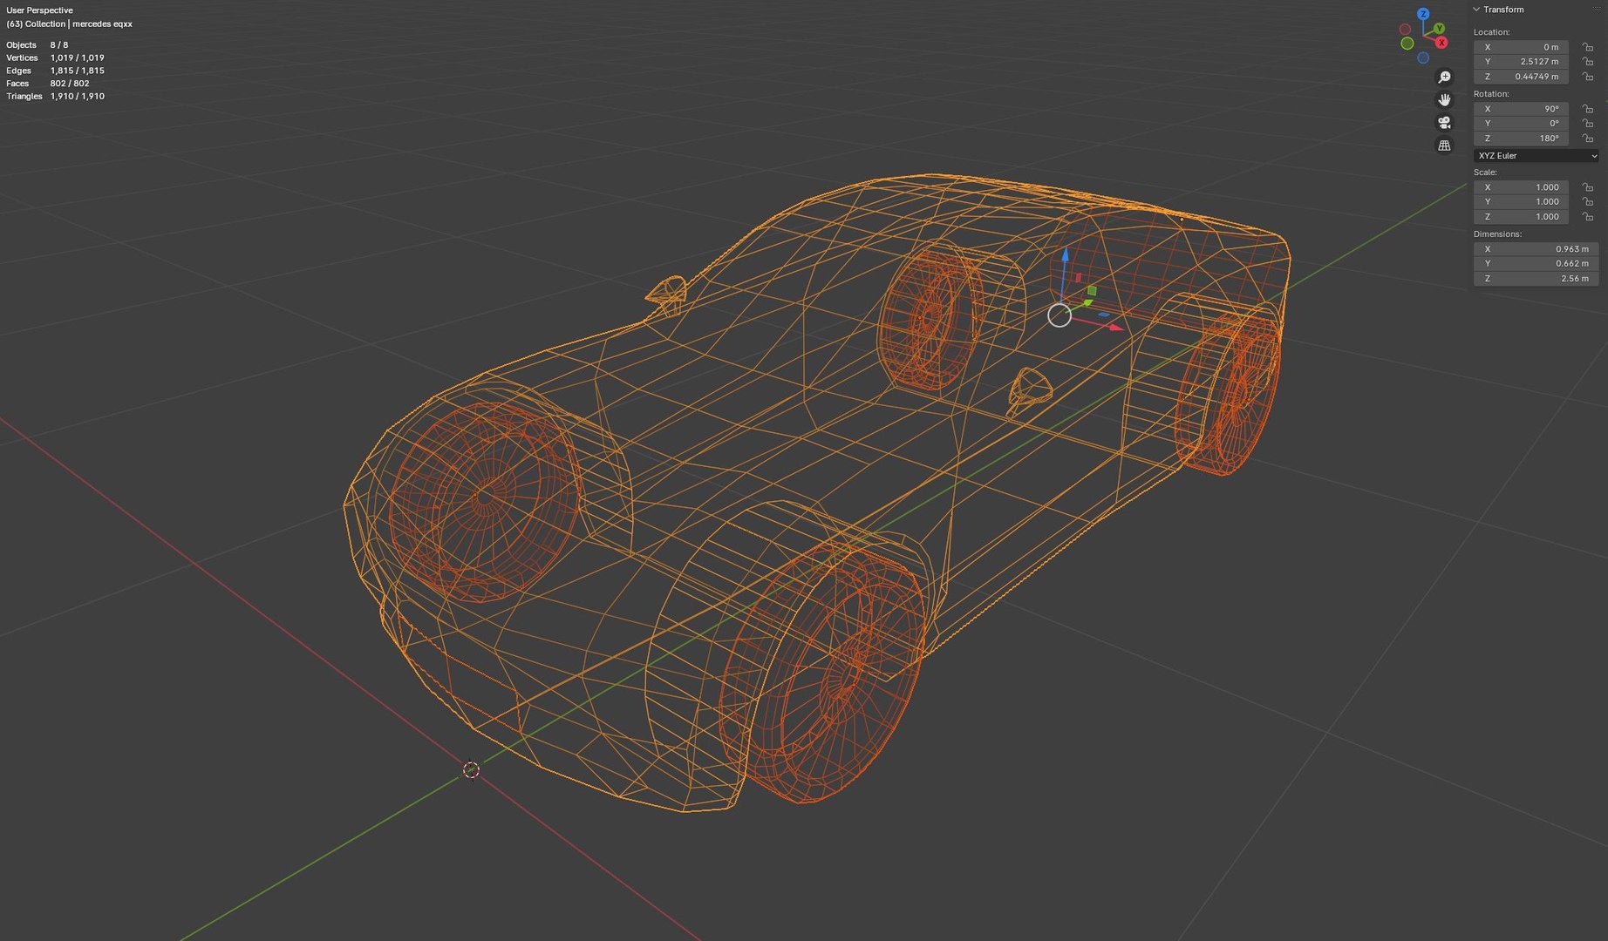Click the Dimensions X field showing 0.963 m
Viewport: 1608px width, 941px height.
(x=1536, y=249)
